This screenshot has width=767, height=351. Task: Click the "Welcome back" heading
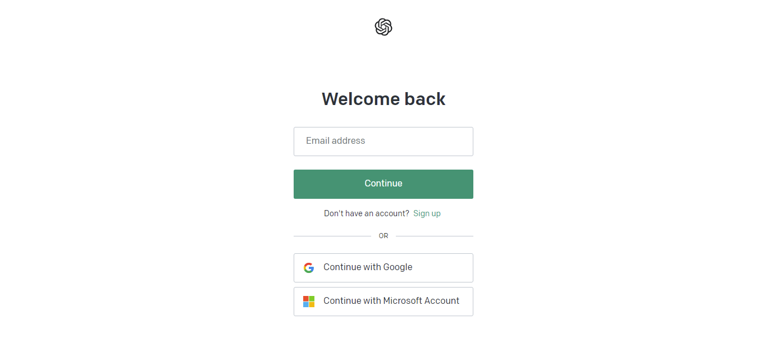point(383,99)
